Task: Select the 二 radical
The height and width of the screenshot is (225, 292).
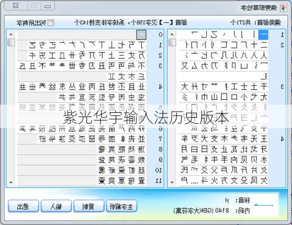Action: (x=263, y=45)
